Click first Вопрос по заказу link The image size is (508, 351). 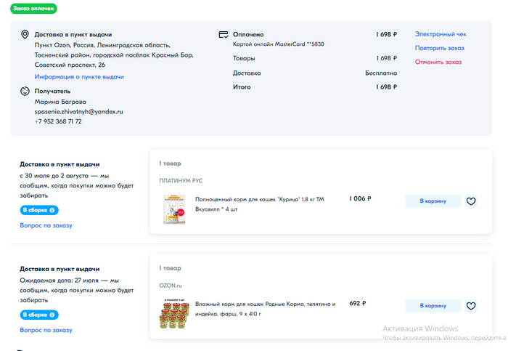[46, 225]
